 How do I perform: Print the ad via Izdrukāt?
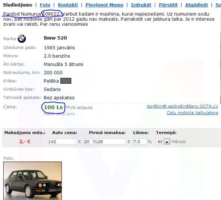click(x=141, y=5)
